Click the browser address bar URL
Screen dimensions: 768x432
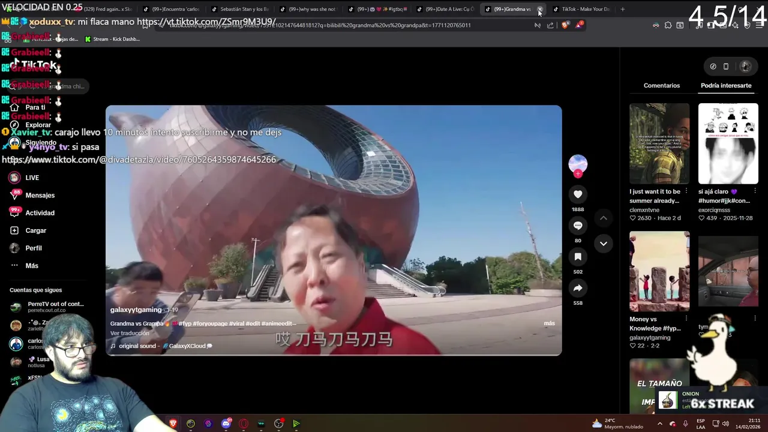point(320,25)
